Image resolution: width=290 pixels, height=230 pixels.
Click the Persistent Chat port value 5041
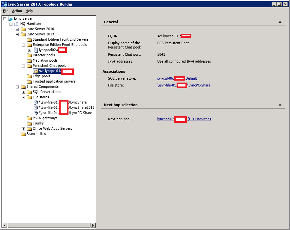pyautogui.click(x=161, y=54)
